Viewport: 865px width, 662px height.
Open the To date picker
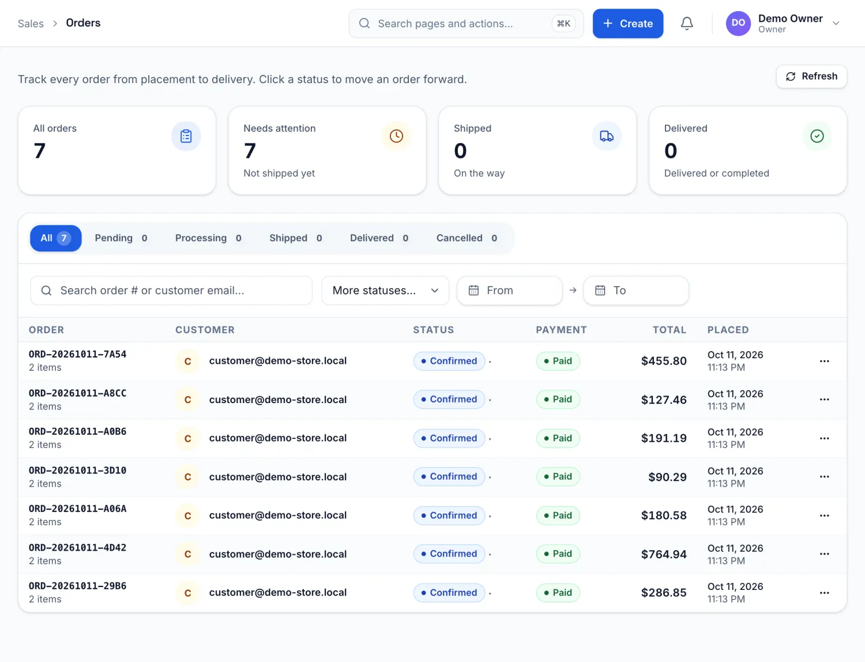click(636, 291)
